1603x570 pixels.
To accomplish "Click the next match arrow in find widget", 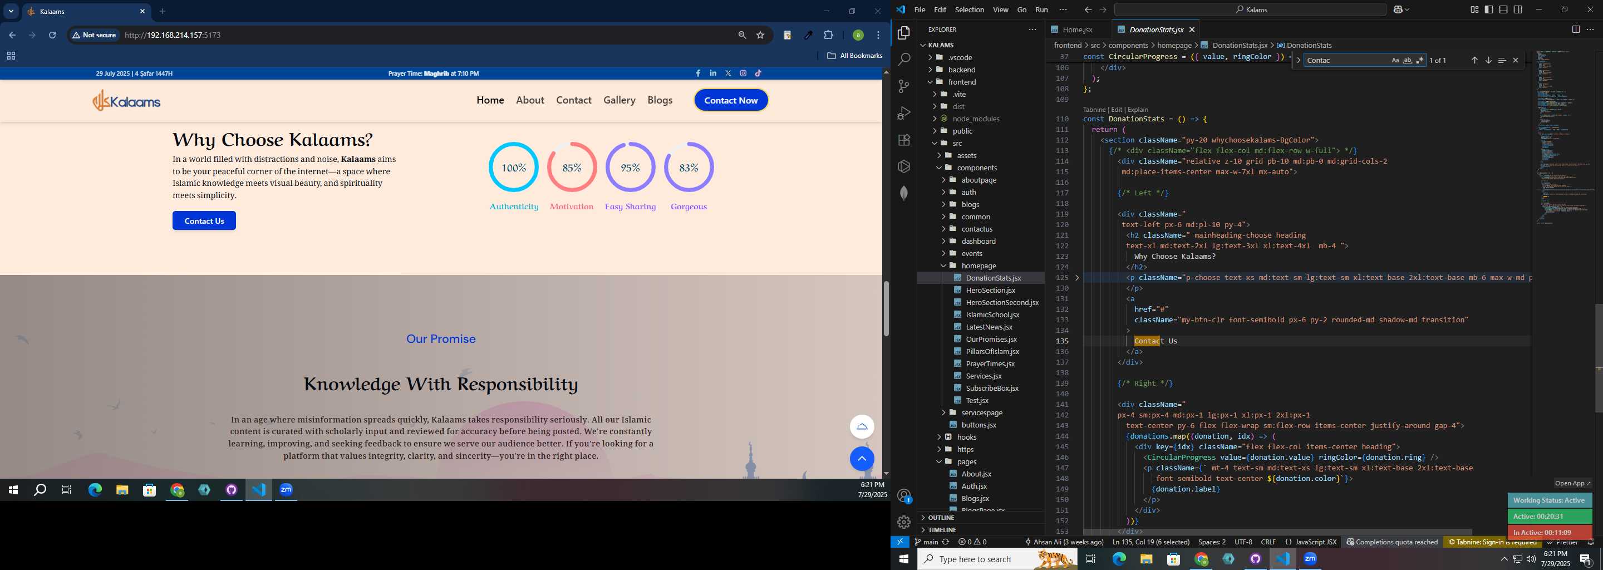I will [1488, 60].
